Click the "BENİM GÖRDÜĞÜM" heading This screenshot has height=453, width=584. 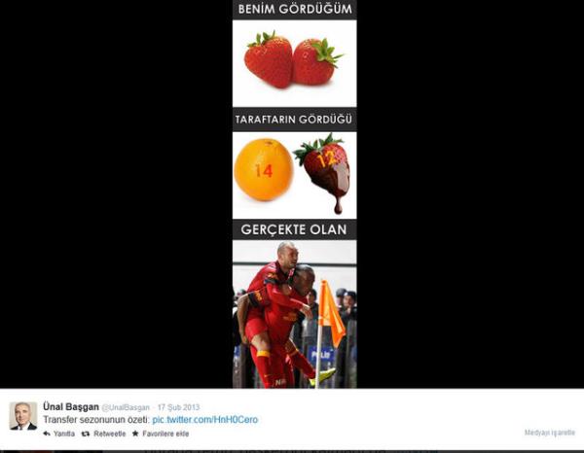click(x=295, y=10)
